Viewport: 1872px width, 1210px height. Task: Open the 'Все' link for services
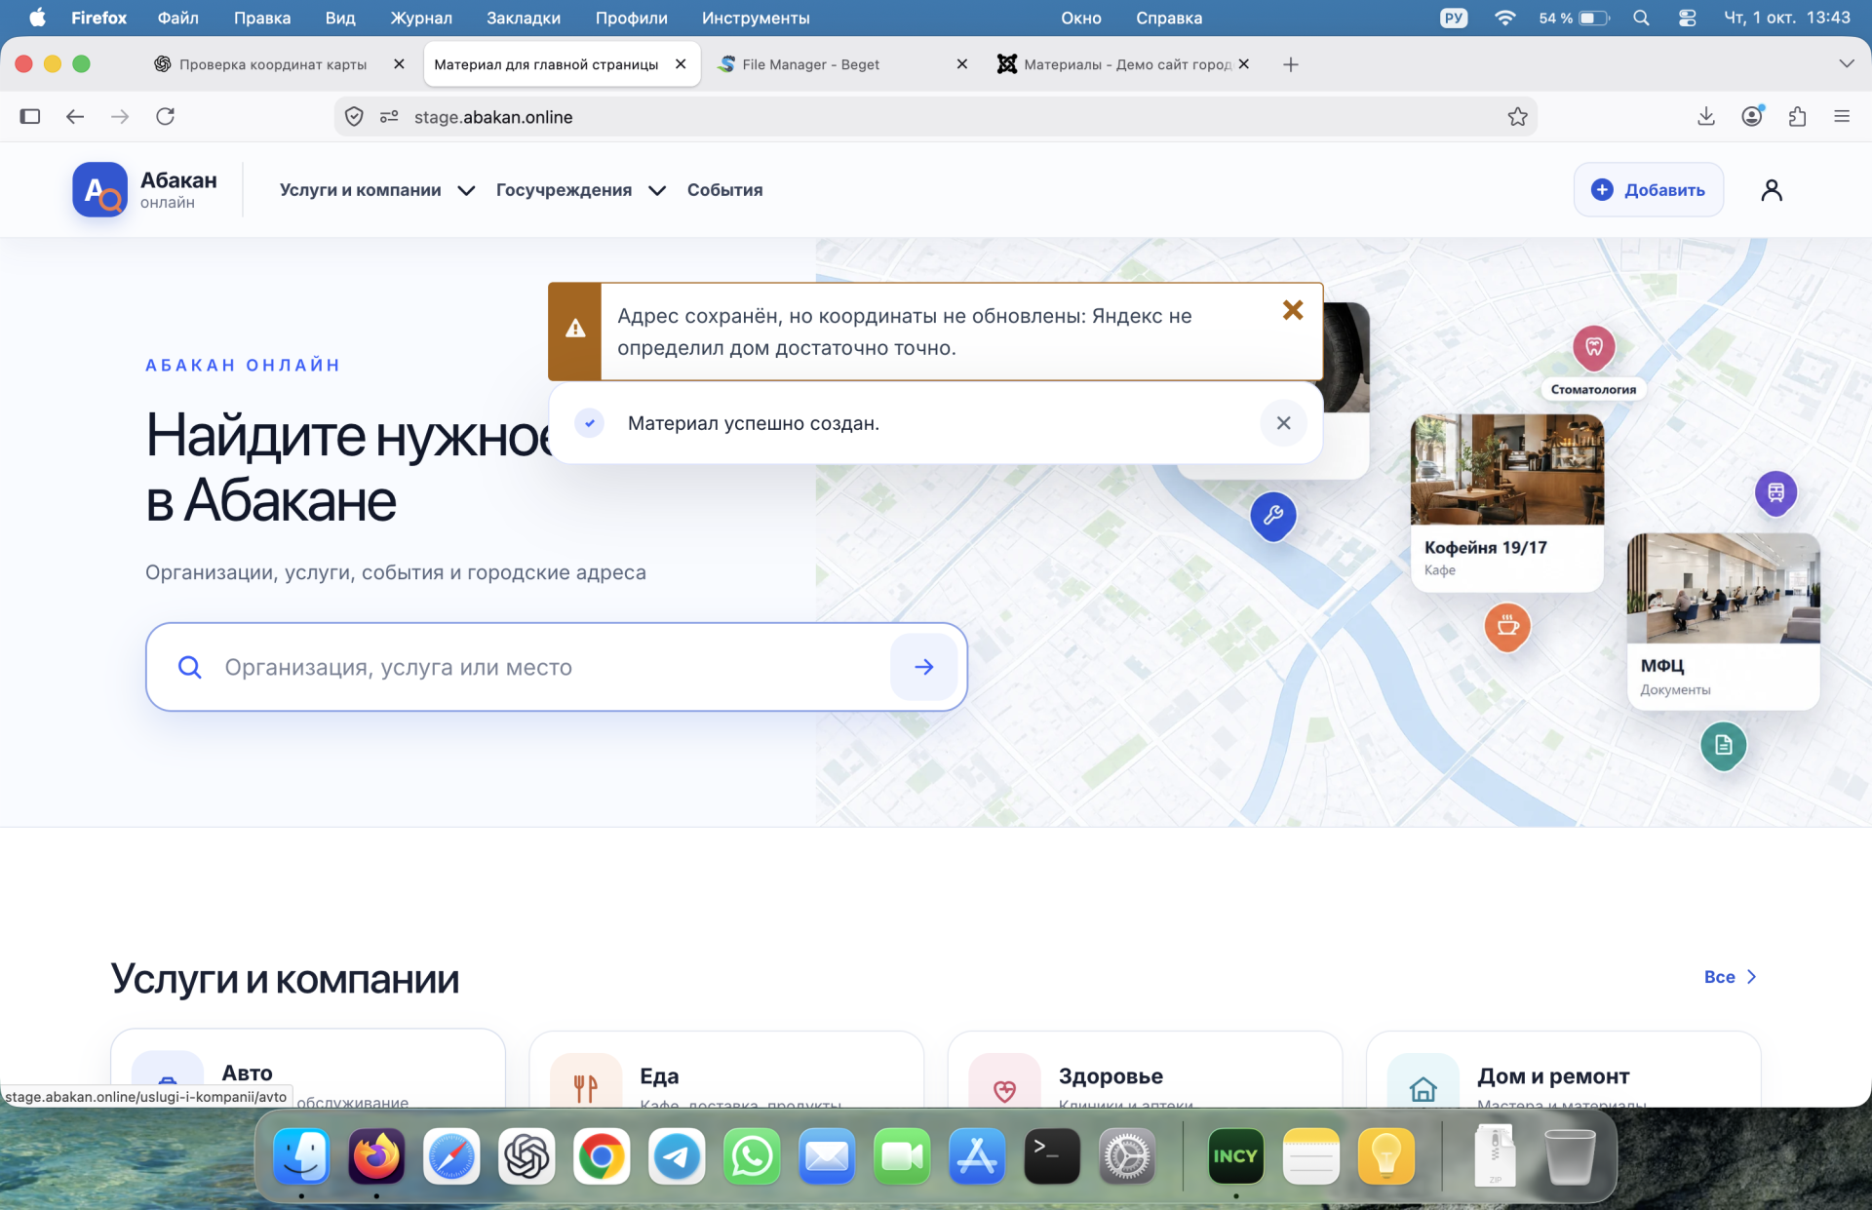pyautogui.click(x=1730, y=977)
